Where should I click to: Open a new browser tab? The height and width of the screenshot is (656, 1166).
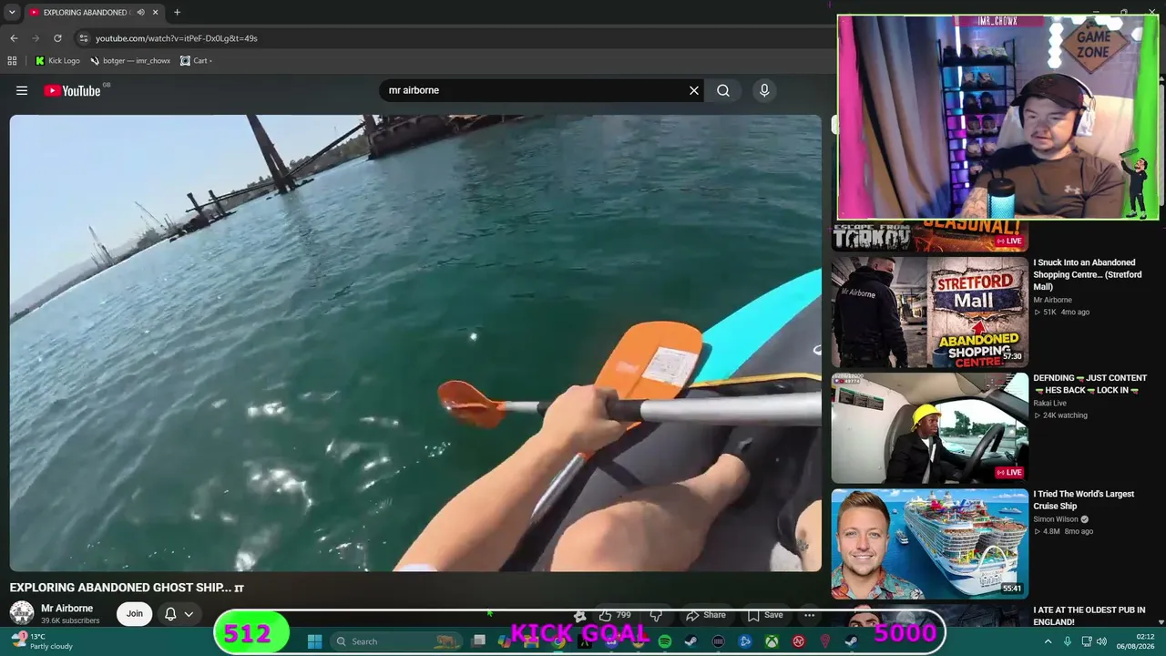click(x=177, y=12)
